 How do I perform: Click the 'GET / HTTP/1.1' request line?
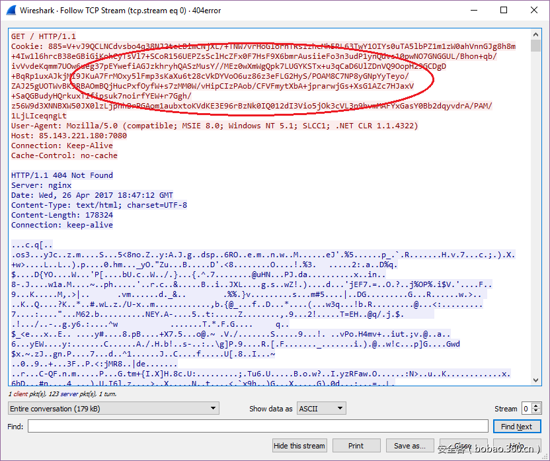tap(44, 36)
